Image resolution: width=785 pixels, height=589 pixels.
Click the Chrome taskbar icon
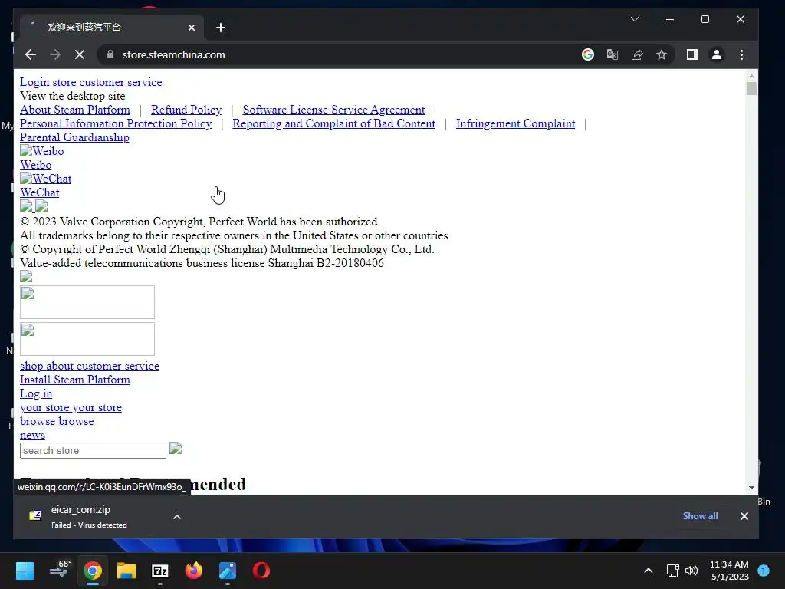pyautogui.click(x=93, y=571)
